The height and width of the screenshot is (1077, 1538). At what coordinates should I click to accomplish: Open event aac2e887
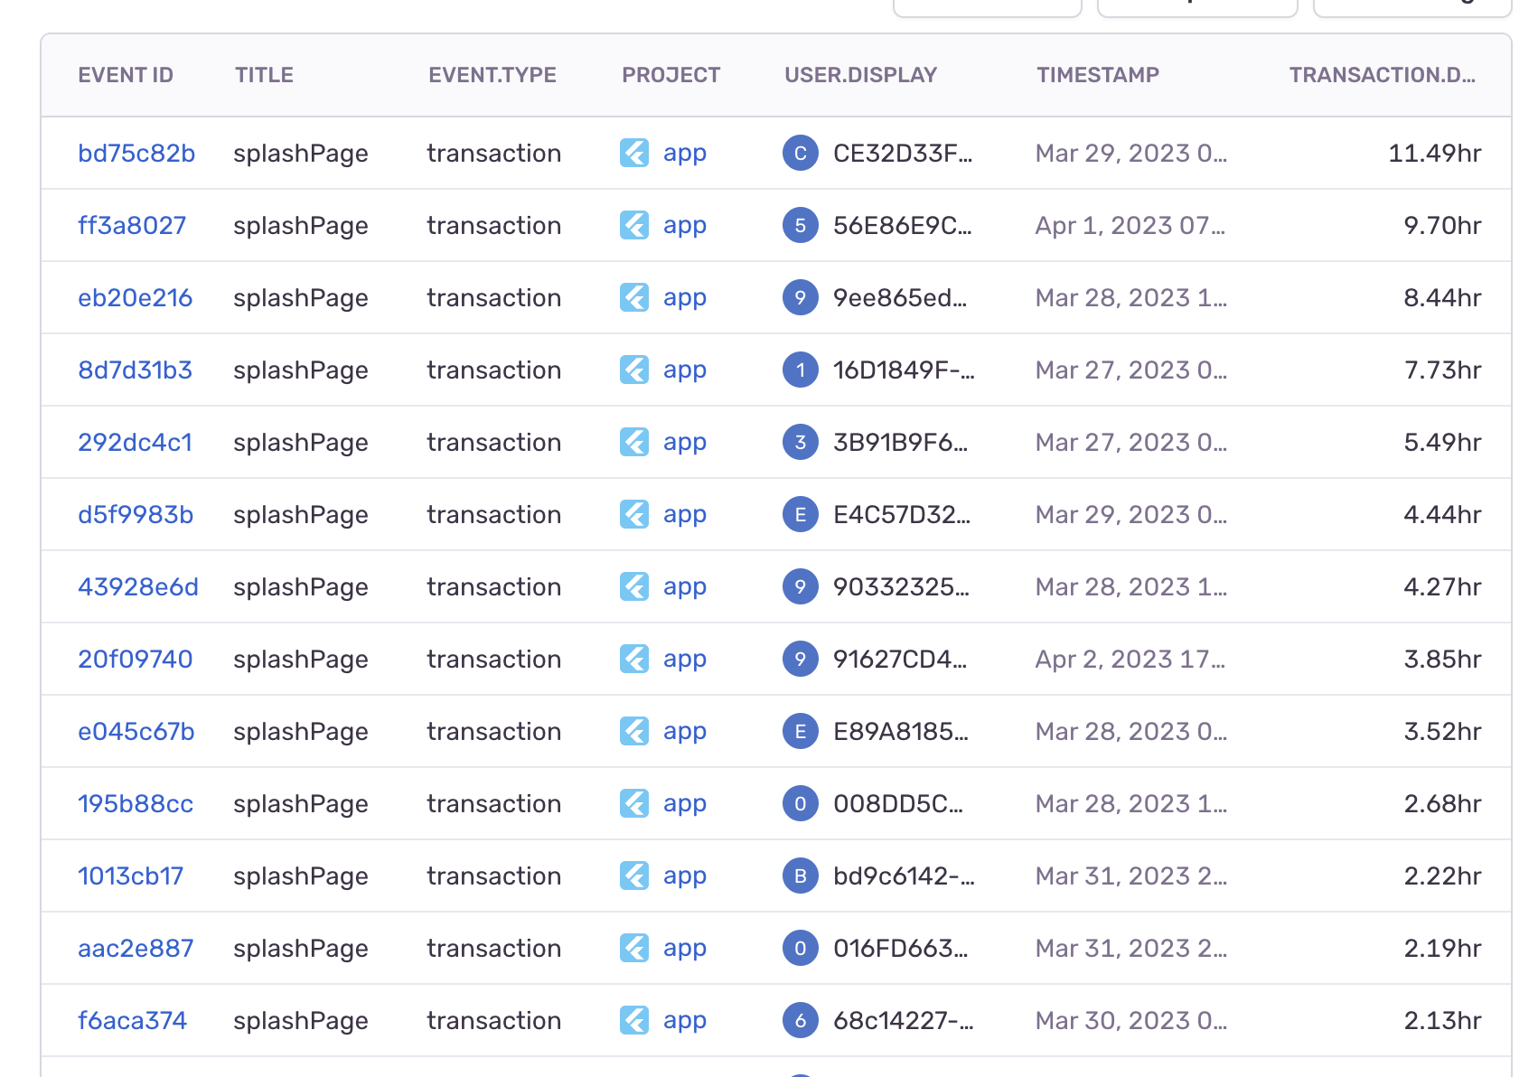[135, 948]
